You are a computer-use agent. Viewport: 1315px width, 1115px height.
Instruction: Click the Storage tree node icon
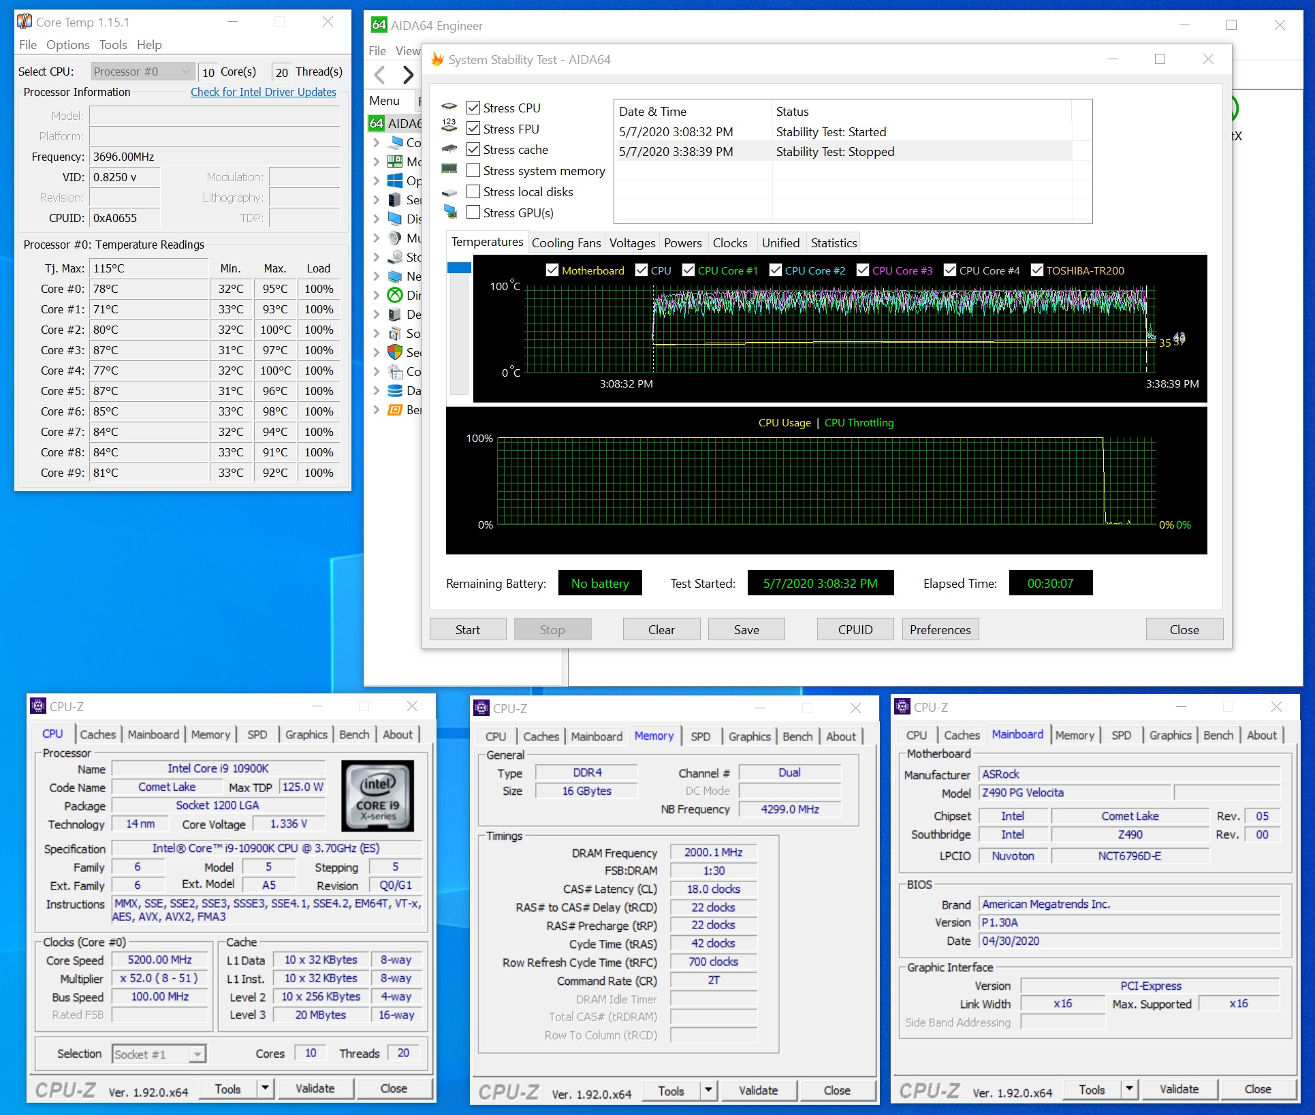(x=395, y=257)
